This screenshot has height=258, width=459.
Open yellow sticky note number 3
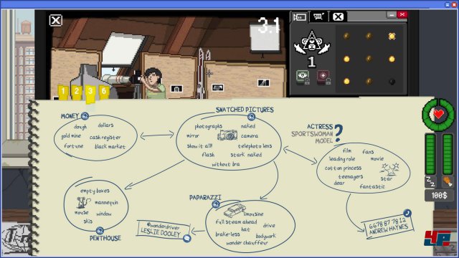coord(90,94)
